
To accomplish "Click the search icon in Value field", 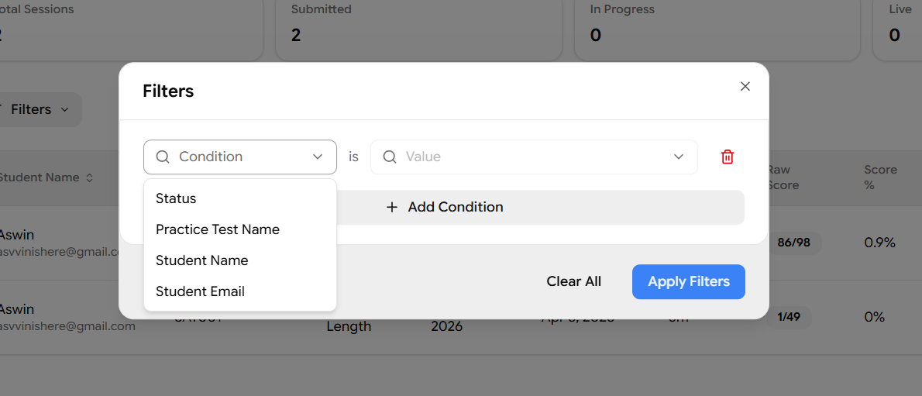I will click(390, 157).
